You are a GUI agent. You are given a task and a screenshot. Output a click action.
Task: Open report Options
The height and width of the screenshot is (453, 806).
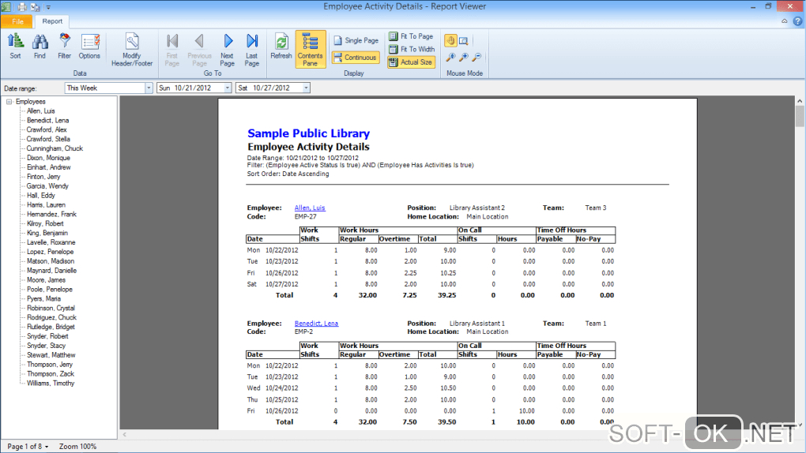89,46
